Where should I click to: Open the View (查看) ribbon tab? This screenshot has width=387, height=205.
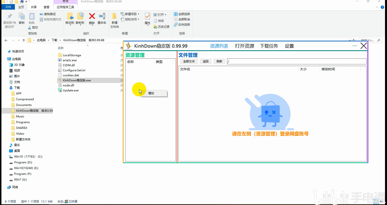point(46,7)
